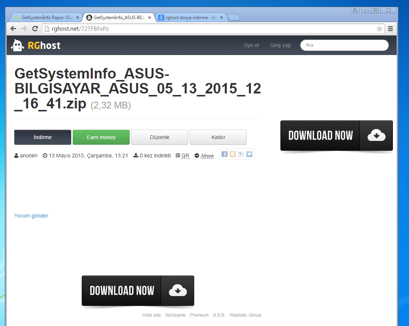Image resolution: width=409 pixels, height=326 pixels.
Task: Click the 0 kez indirildi text
Action: pyautogui.click(x=155, y=156)
